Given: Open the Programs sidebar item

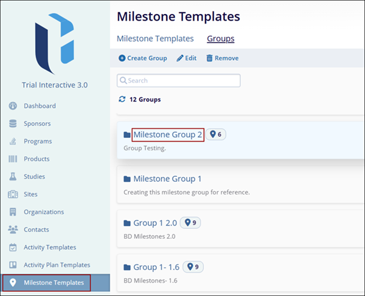Looking at the screenshot, I should click(38, 141).
